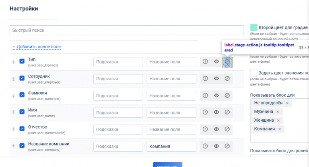The width and height of the screenshot is (309, 167).
Task: Uncheck the Фамилия field checkbox
Action: point(22,95)
